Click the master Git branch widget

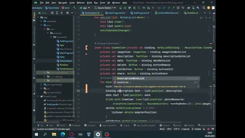click(196, 129)
